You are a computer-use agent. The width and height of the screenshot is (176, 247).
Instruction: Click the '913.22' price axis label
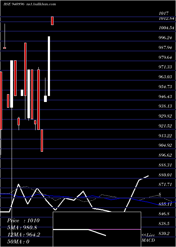tap(165, 135)
